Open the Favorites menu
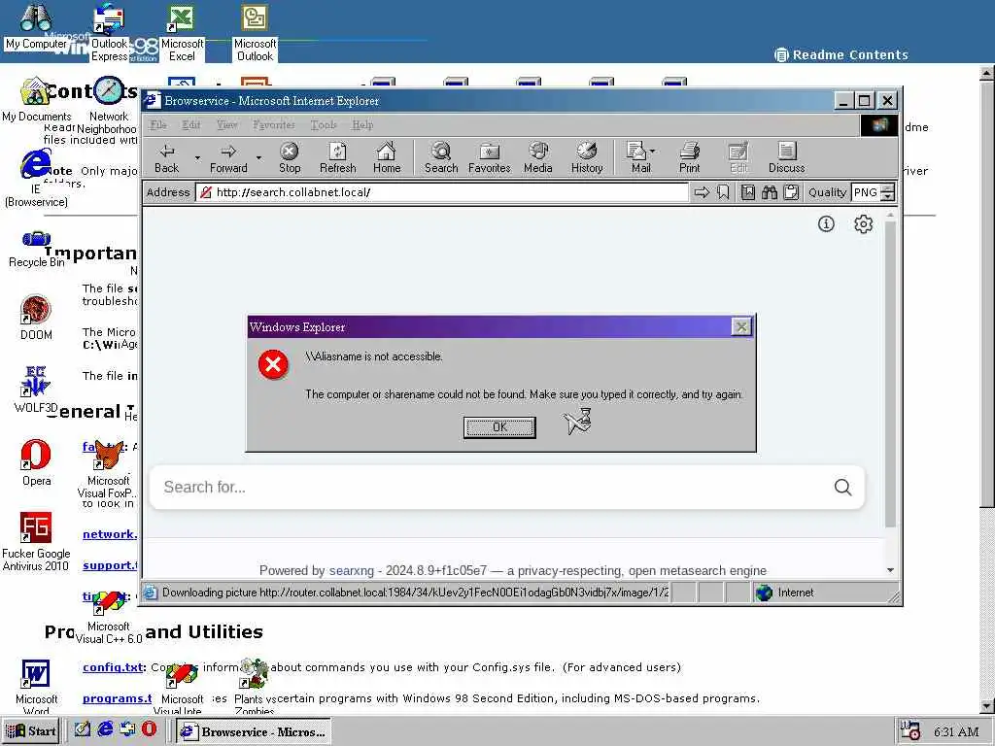Image resolution: width=995 pixels, height=746 pixels. click(273, 125)
